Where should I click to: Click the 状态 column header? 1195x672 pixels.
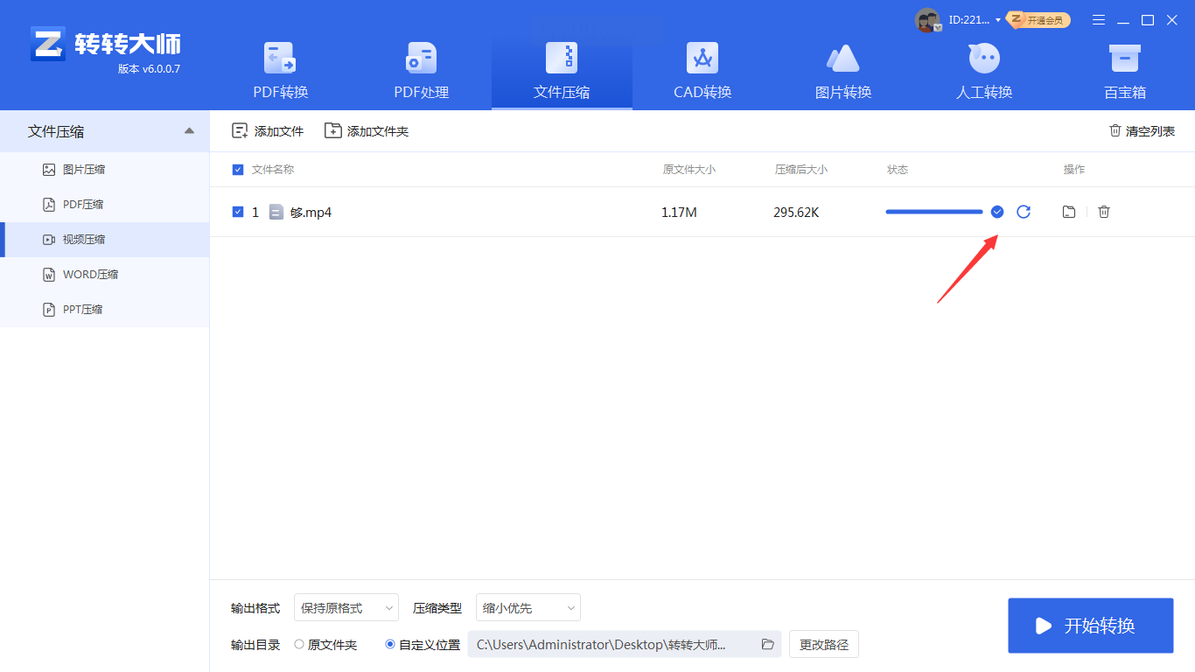pyautogui.click(x=898, y=170)
